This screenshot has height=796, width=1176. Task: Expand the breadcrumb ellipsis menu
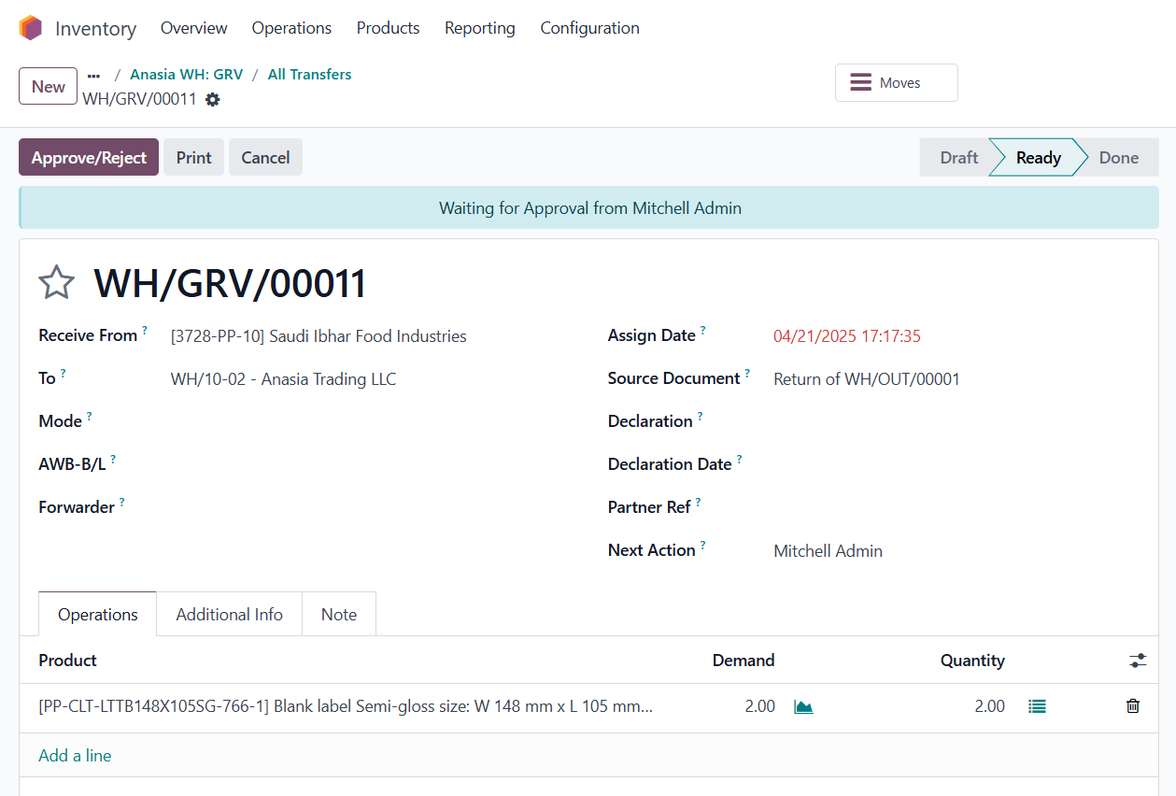[93, 75]
